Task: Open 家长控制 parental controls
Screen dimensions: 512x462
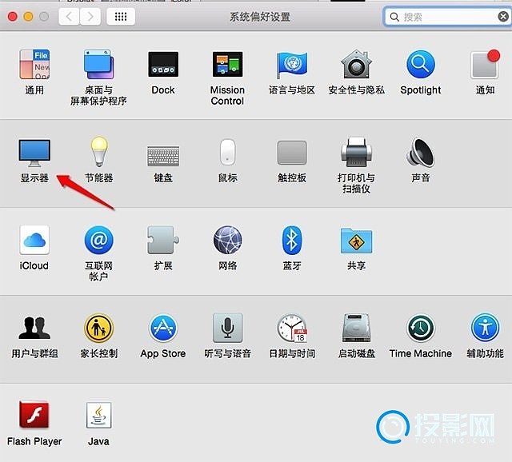Action: (98, 328)
